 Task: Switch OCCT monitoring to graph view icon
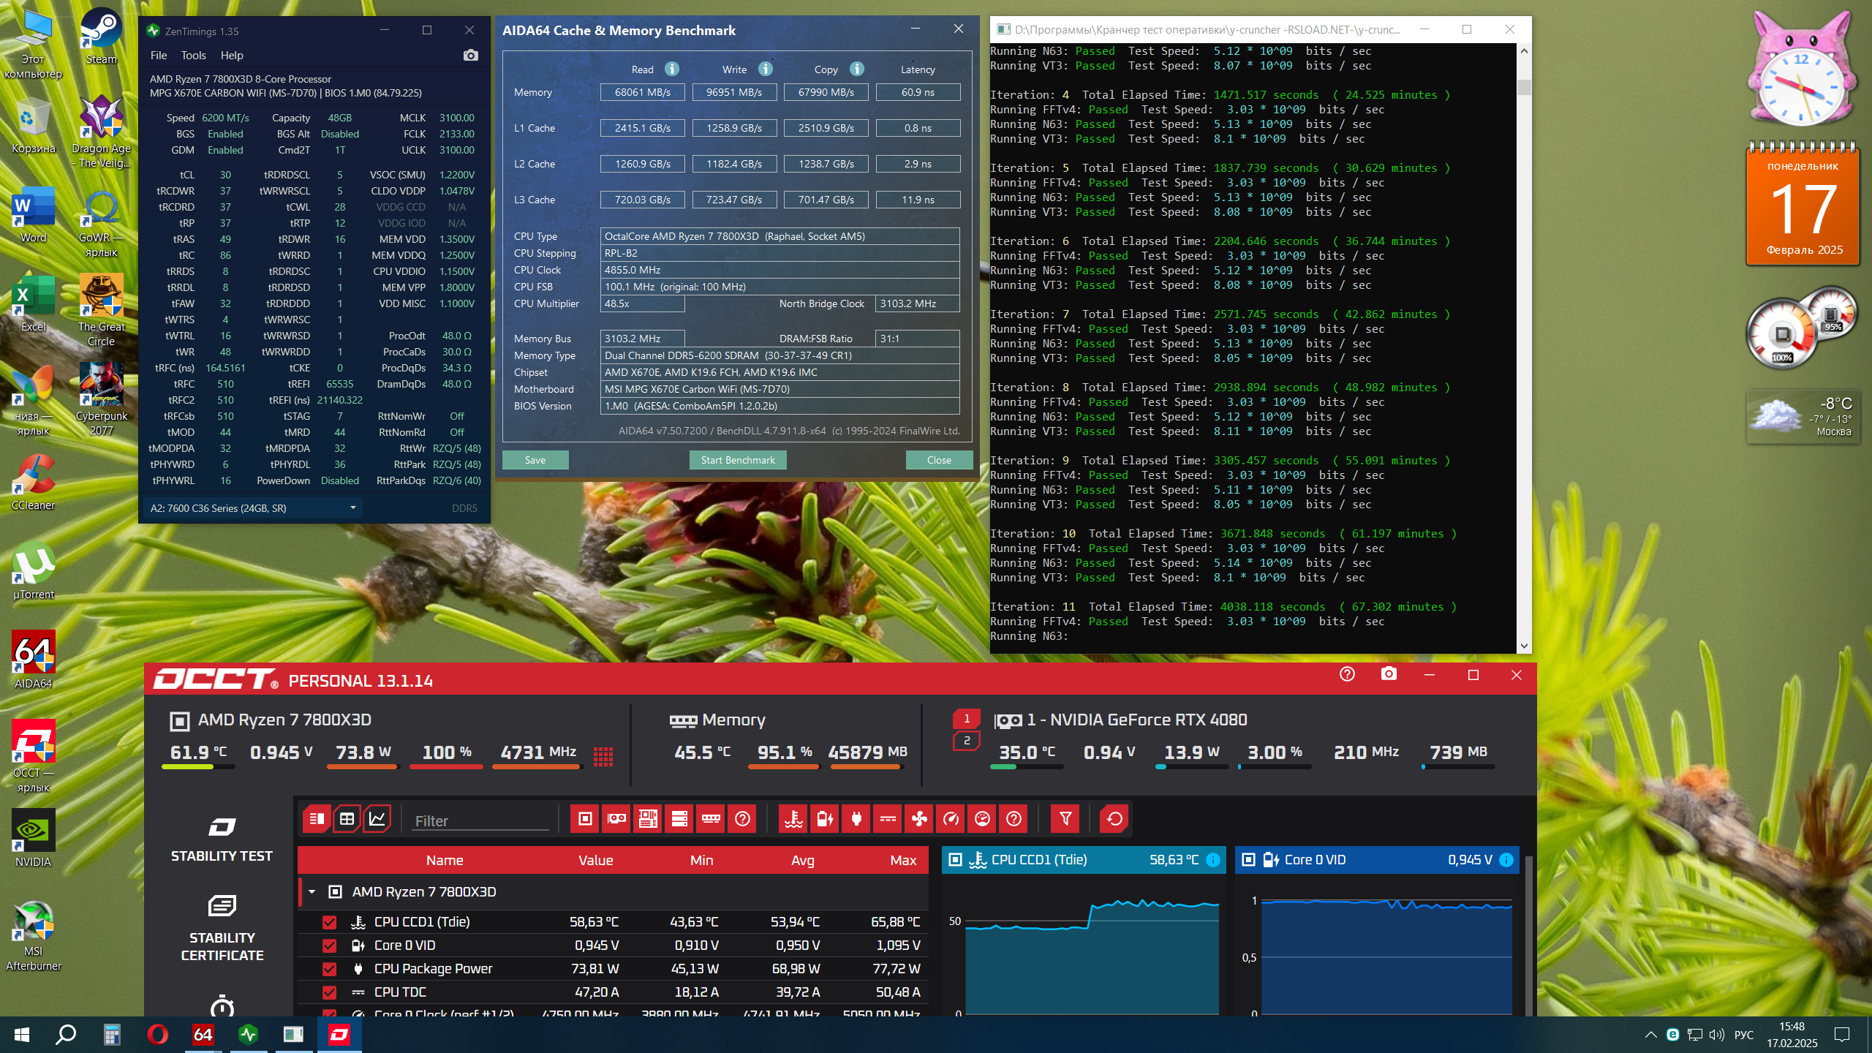(377, 819)
